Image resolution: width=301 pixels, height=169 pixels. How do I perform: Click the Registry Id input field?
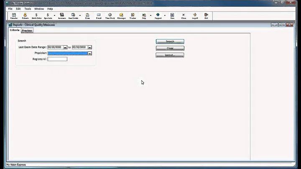pos(57,59)
